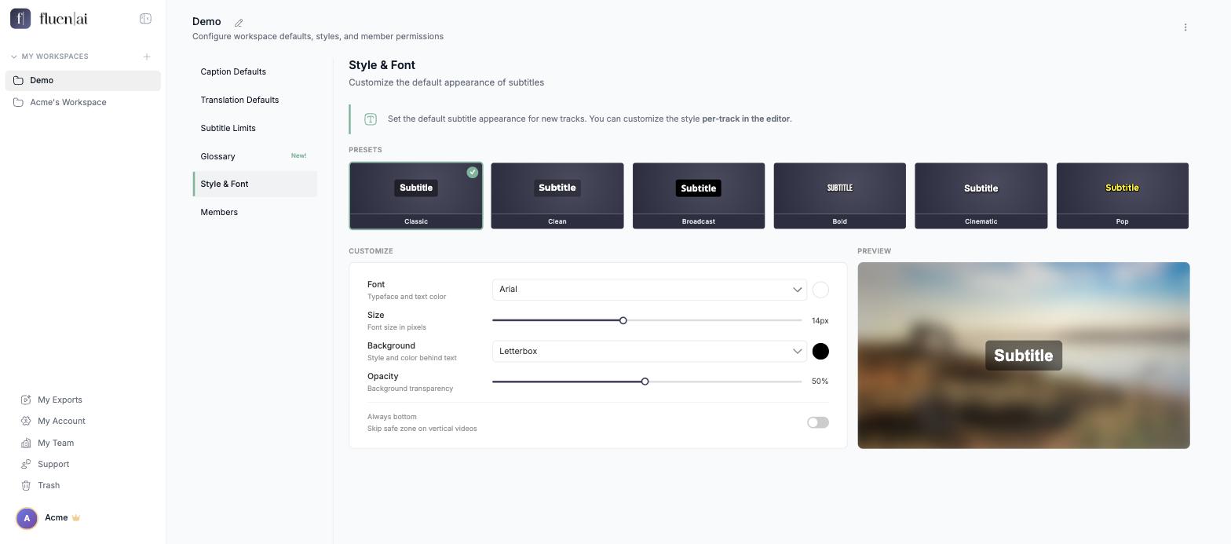Click the Demo workspace folder icon
Image resolution: width=1231 pixels, height=544 pixels.
click(18, 80)
